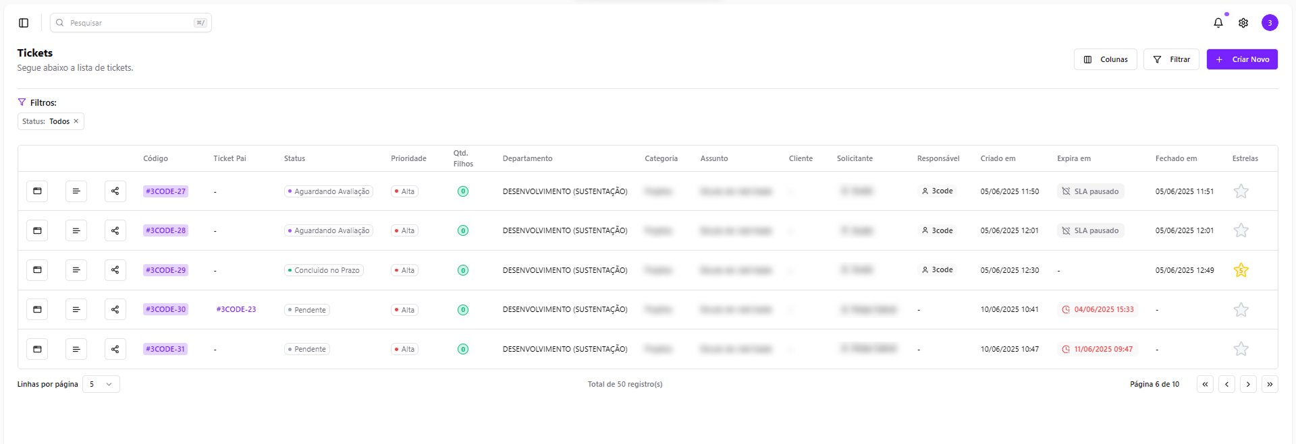Toggle the yellow star on ticket #3CODE-29
Screen dimensions: 1296x444
[x=1241, y=270]
